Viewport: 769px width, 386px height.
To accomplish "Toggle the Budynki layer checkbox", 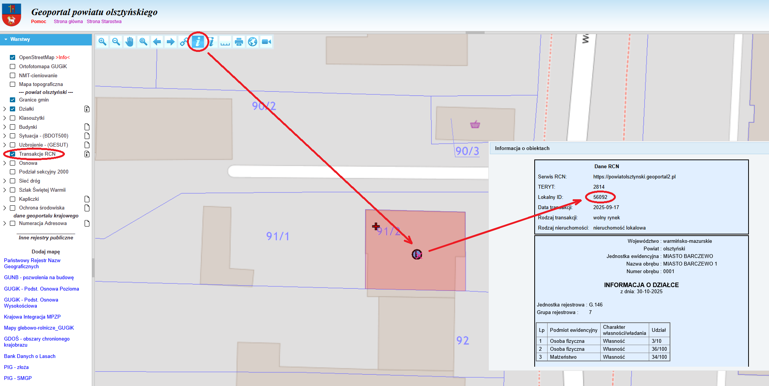I will [x=13, y=127].
